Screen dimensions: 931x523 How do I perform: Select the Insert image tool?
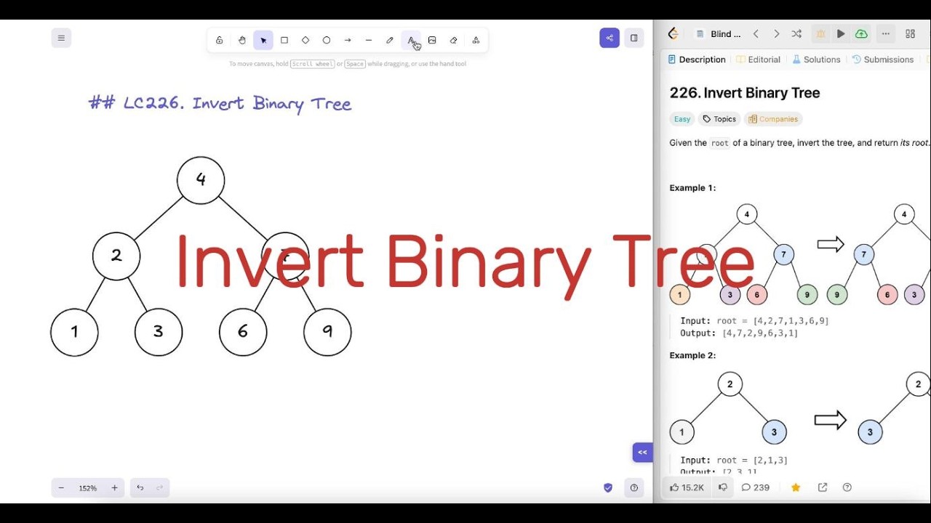432,40
